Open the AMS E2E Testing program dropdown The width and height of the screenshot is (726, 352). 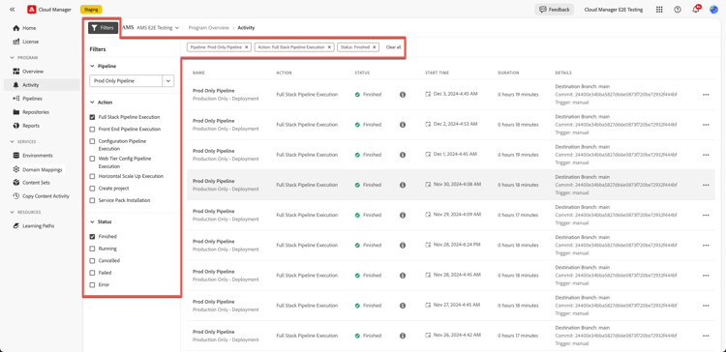(x=158, y=28)
